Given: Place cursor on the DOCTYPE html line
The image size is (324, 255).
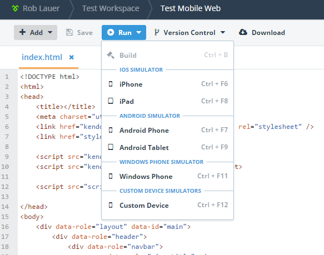Looking at the screenshot, I should [50, 77].
